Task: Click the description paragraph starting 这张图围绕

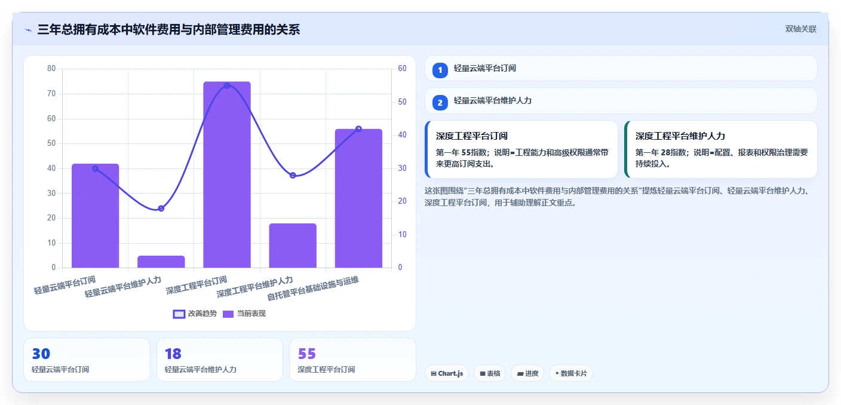Action: pyautogui.click(x=617, y=197)
